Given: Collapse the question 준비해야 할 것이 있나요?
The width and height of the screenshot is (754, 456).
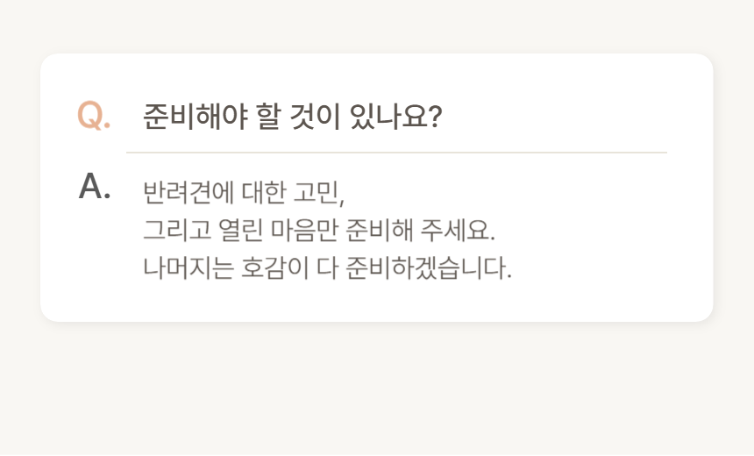Looking at the screenshot, I should pos(292,116).
